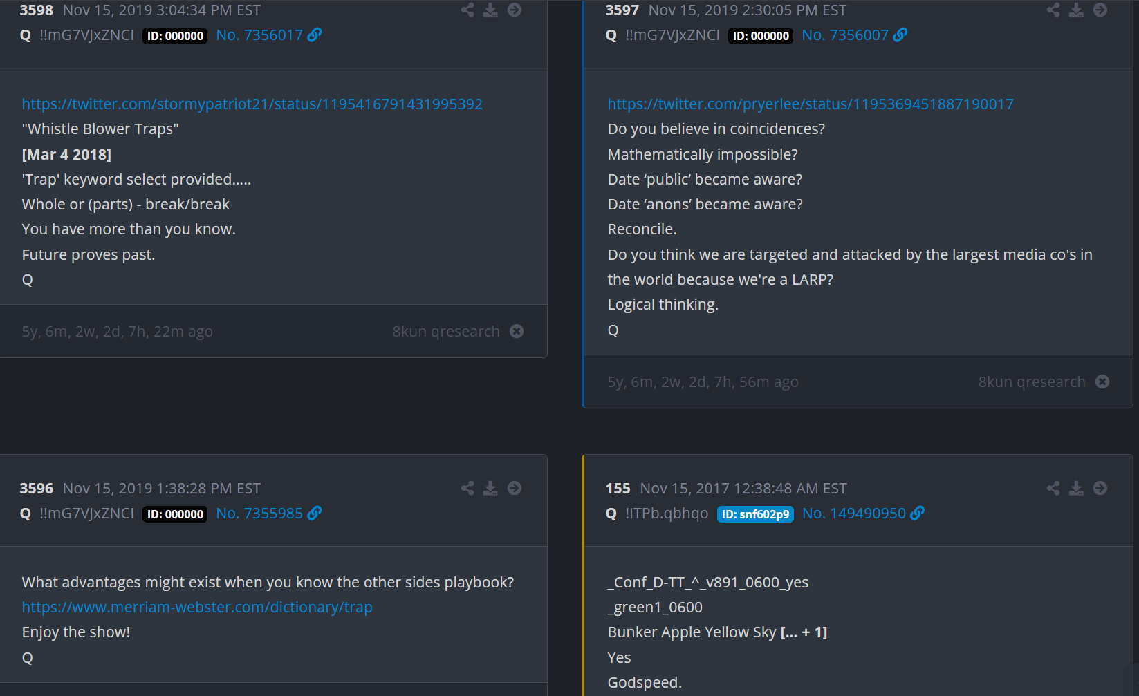Click the tripcode !ITPb.qbhqo on post 155
Viewport: 1139px width, 696px height.
[667, 513]
